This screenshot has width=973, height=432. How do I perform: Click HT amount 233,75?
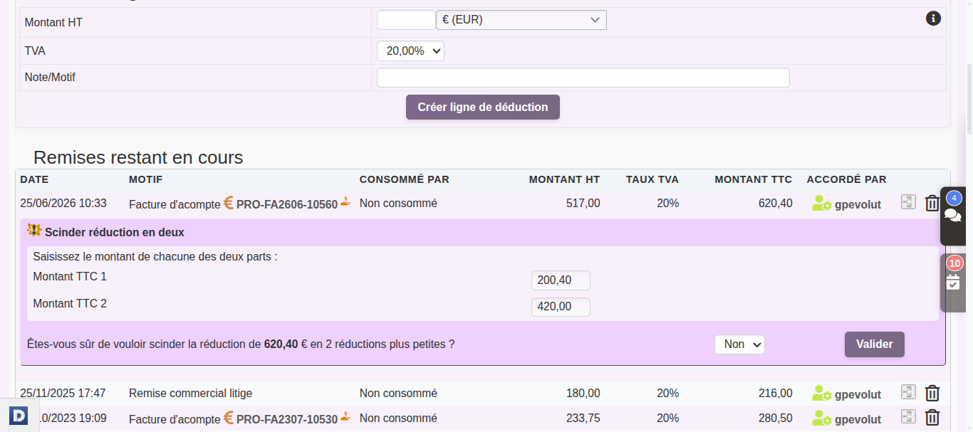tap(583, 418)
